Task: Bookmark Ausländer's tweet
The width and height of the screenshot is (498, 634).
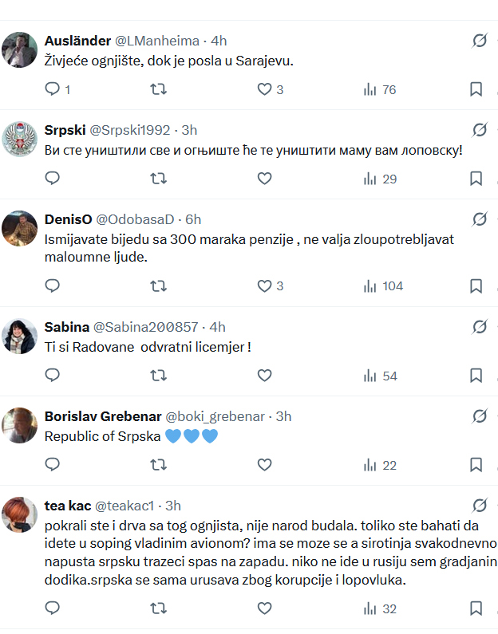Action: coord(476,89)
